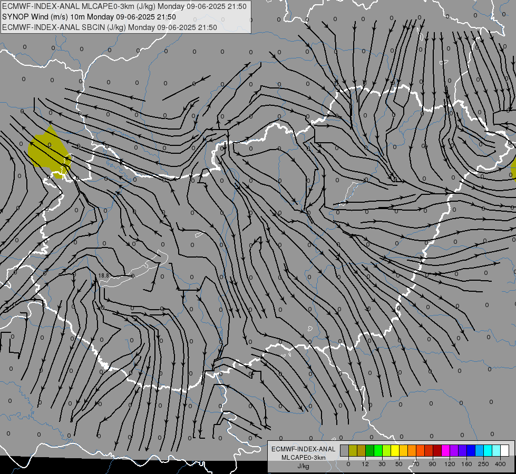This screenshot has width=516, height=474.
Task: Click the dark green swatch above the 12 legend value
Action: pyautogui.click(x=370, y=450)
